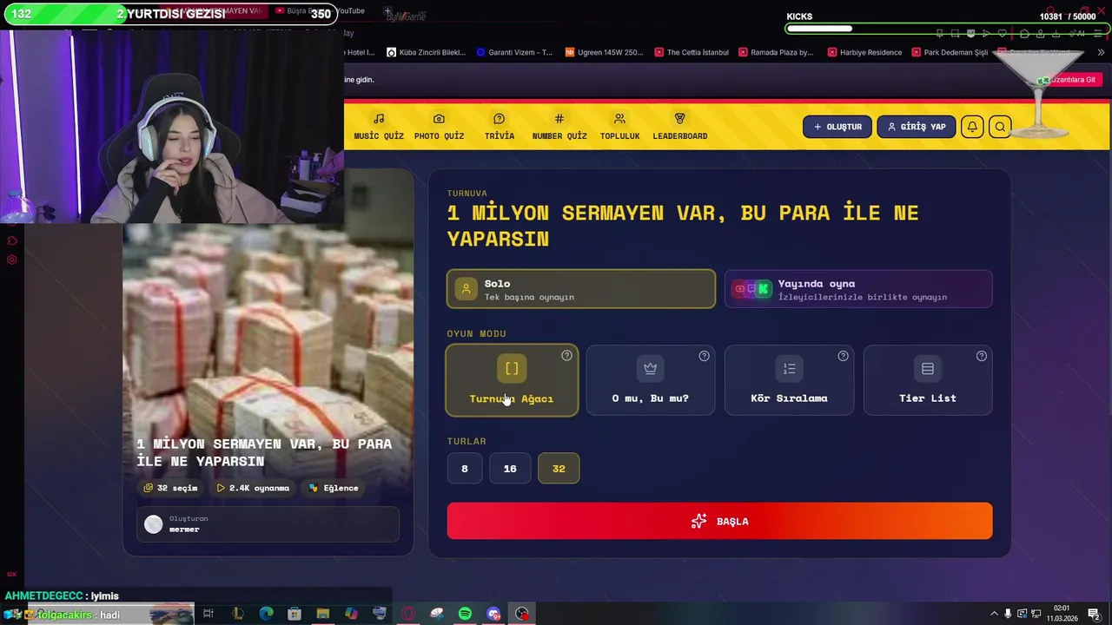Open the Number Quiz section
The height and width of the screenshot is (625, 1112).
pyautogui.click(x=559, y=127)
